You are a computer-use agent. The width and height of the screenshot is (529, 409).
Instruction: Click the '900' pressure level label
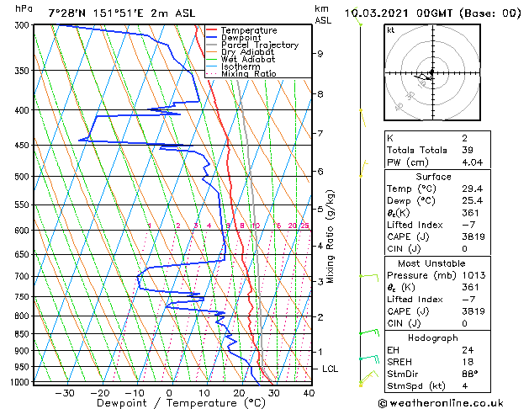(x=24, y=351)
